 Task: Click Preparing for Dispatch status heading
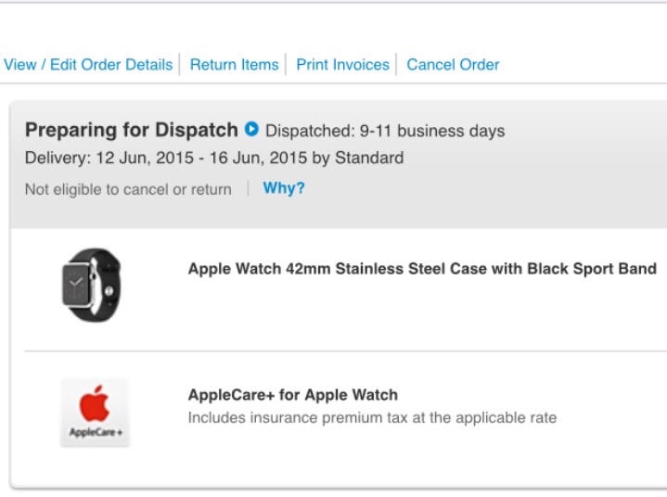(x=132, y=130)
